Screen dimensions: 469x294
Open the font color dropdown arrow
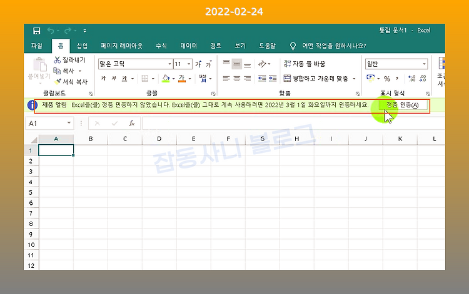click(x=190, y=79)
